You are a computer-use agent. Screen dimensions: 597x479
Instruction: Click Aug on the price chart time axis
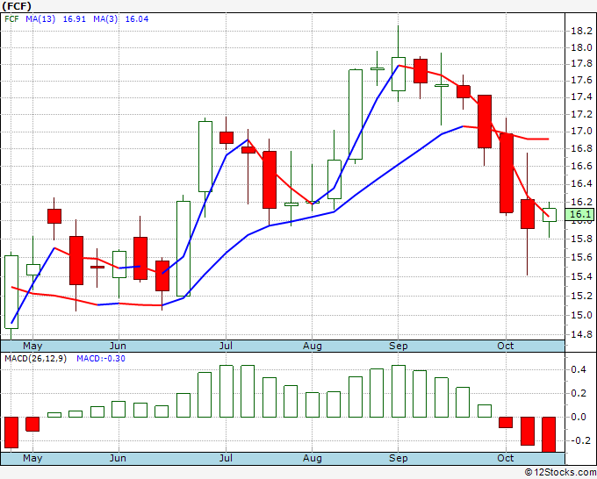click(x=313, y=347)
